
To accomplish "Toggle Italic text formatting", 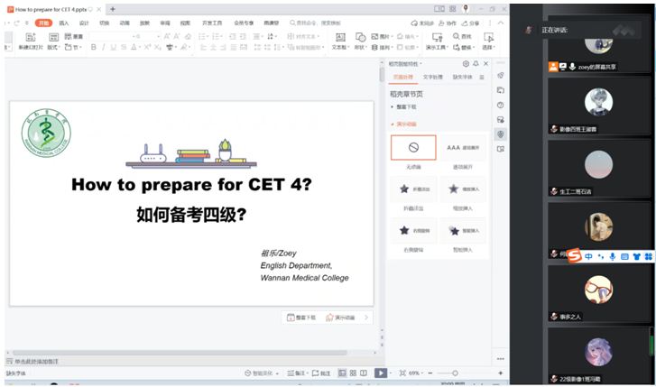I will 104,47.
